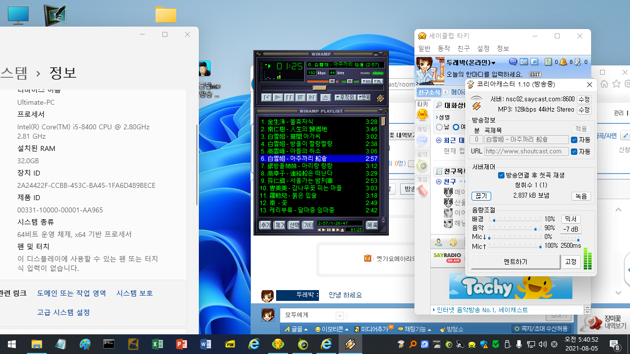Open 정보 menu in SayClub Tachy
The image size is (630, 354).
click(x=503, y=49)
